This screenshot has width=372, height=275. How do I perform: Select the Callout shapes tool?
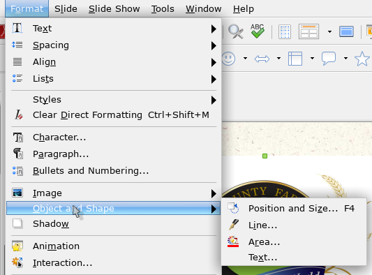329,59
